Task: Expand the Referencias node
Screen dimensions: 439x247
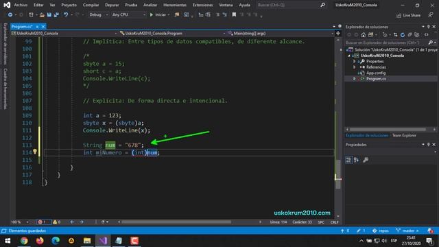Action: point(354,67)
